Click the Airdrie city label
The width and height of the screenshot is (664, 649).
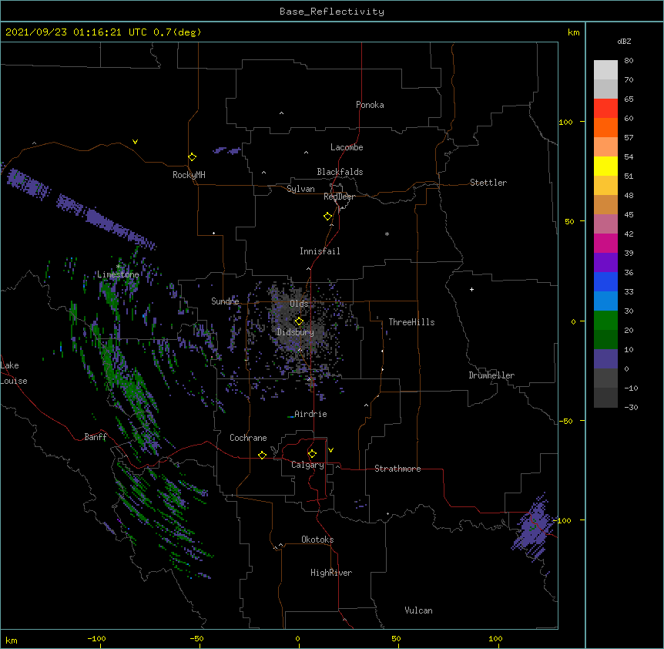point(310,414)
